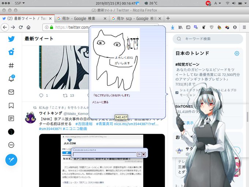This screenshot has height=187, width=249.
Task: Open profile avatar in Twitter sidebar
Action: click(11, 132)
